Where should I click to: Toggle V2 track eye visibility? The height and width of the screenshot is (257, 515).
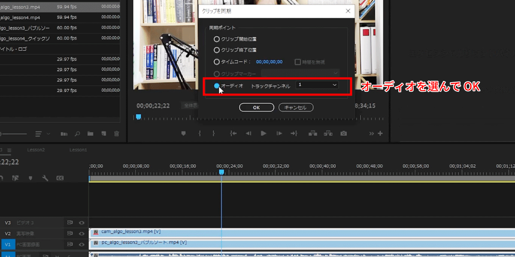pos(82,233)
